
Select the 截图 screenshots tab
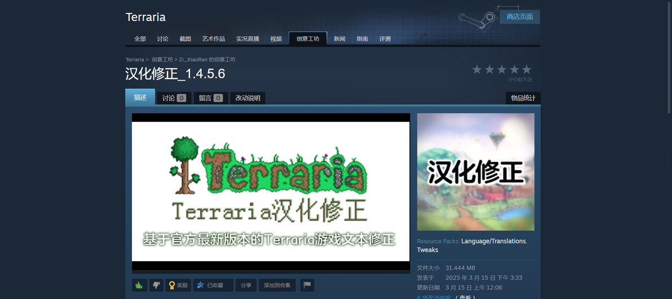pos(185,38)
